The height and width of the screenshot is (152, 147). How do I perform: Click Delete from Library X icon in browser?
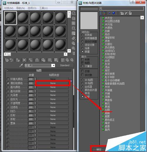pos(126,13)
